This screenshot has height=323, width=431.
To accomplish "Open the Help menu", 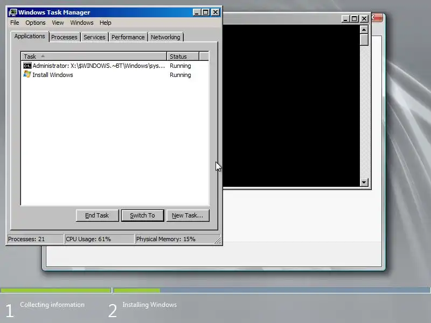I will coord(105,23).
